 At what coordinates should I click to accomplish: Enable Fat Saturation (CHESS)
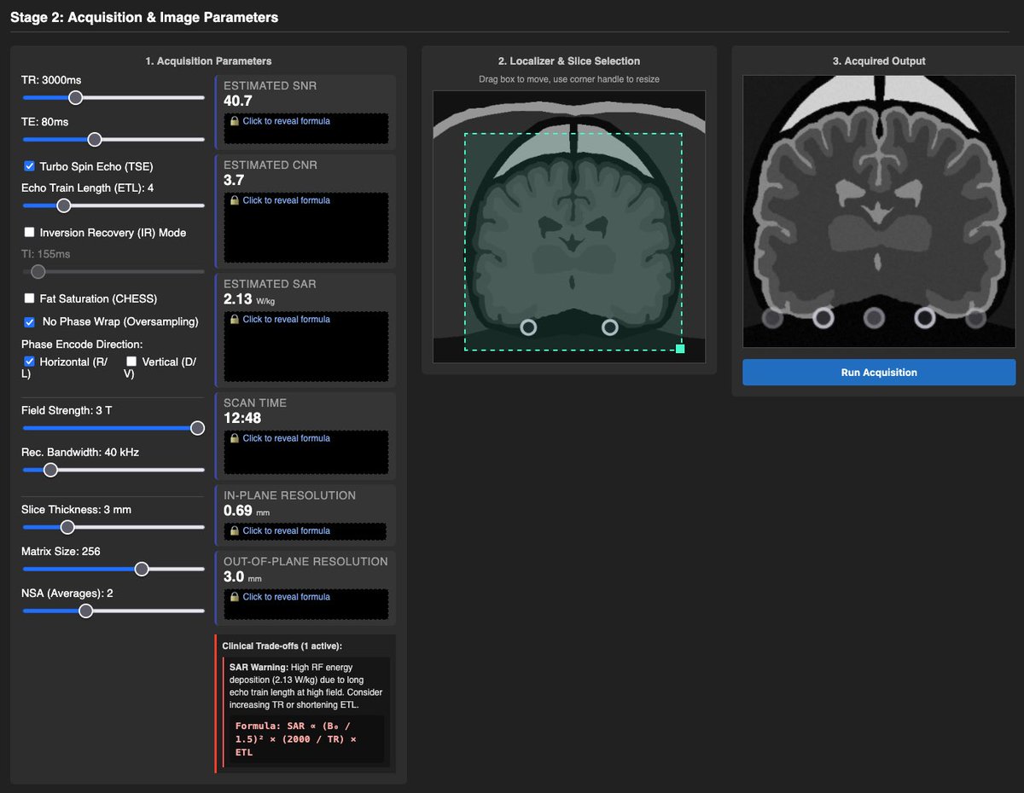[30, 298]
